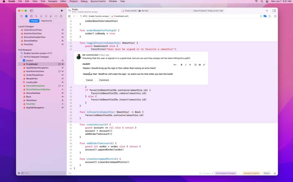Insert a link using the link icon
This screenshot has height=182, width=293.
click(x=204, y=65)
